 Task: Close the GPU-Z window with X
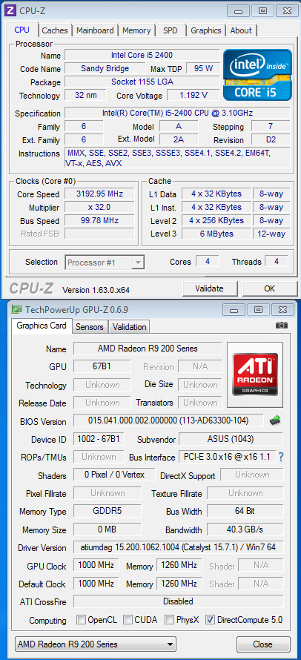(x=282, y=310)
